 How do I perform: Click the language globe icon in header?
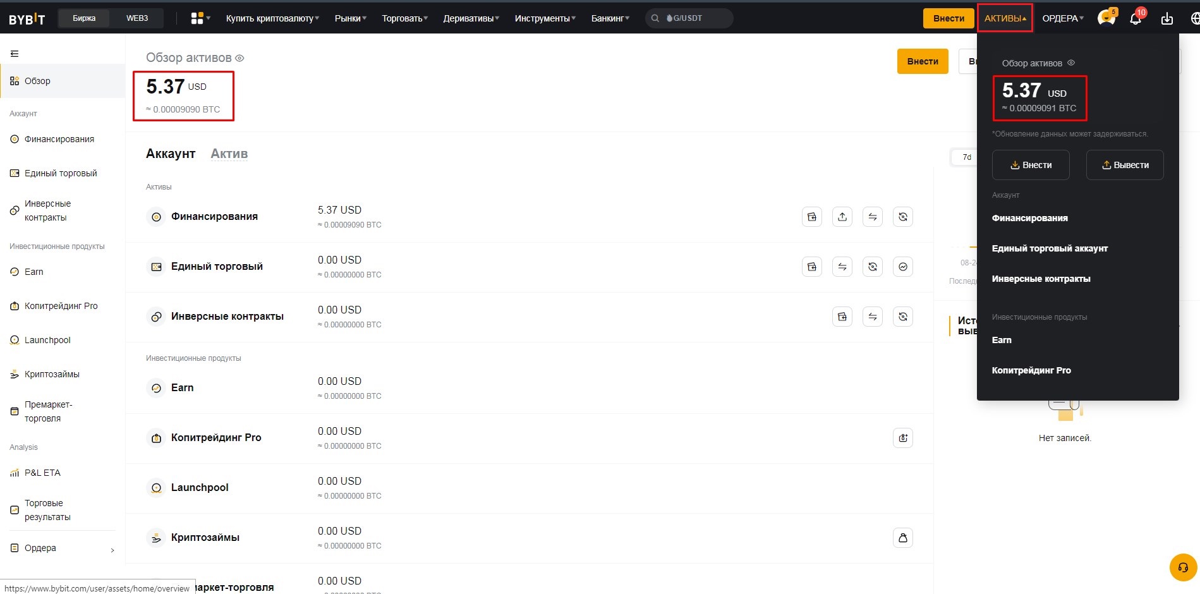click(1195, 18)
